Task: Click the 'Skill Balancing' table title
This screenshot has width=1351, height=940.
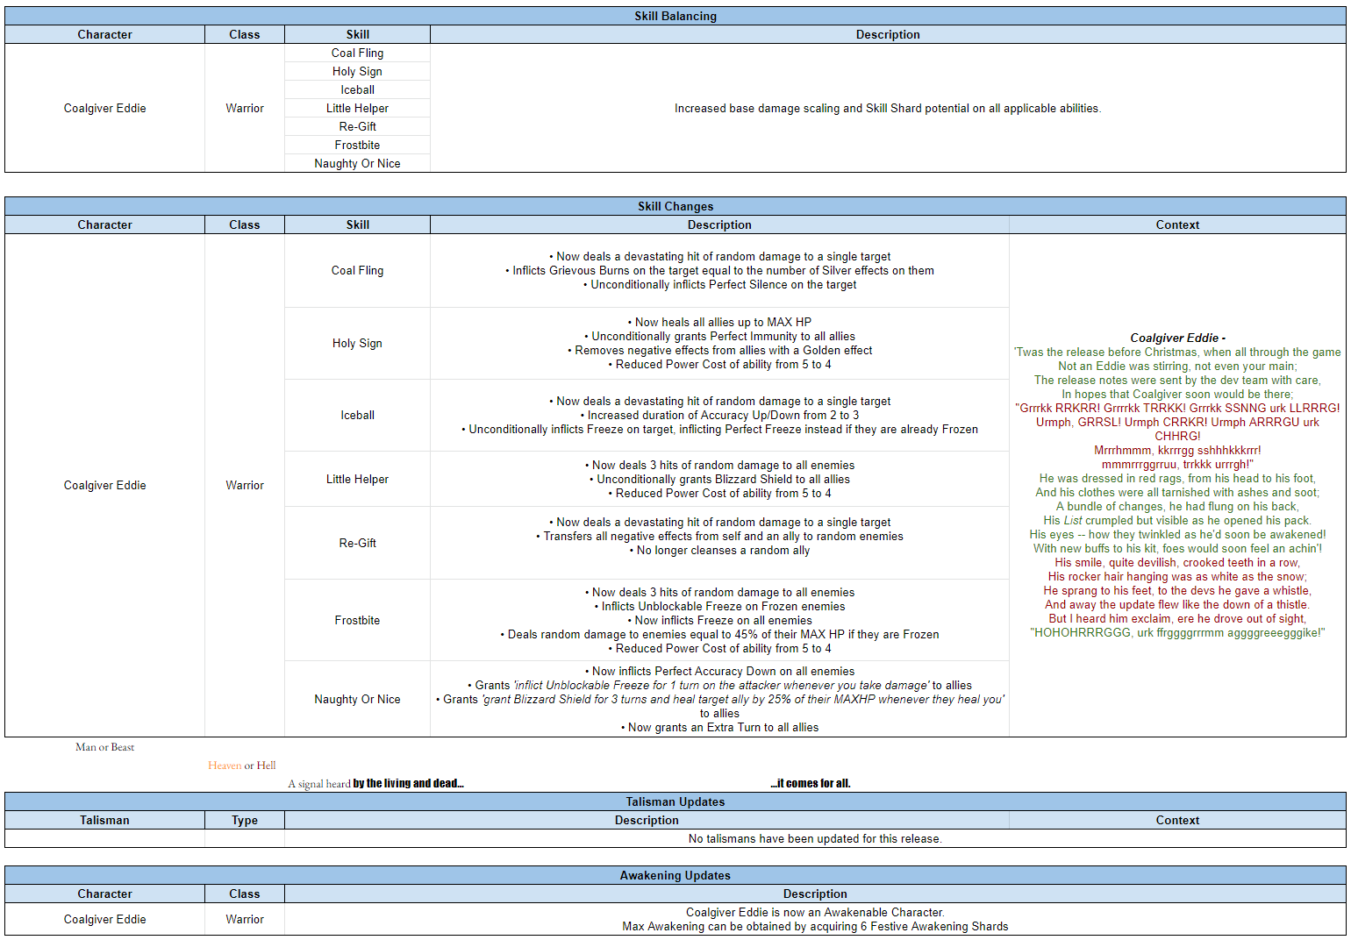Action: pos(675,16)
